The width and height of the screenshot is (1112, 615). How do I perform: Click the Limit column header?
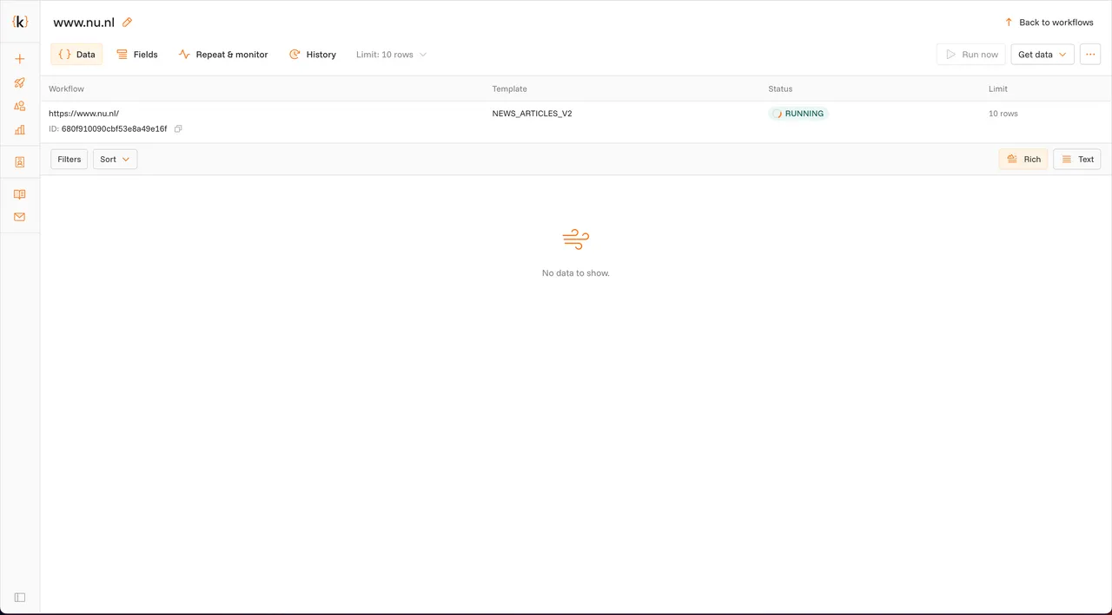pyautogui.click(x=998, y=88)
